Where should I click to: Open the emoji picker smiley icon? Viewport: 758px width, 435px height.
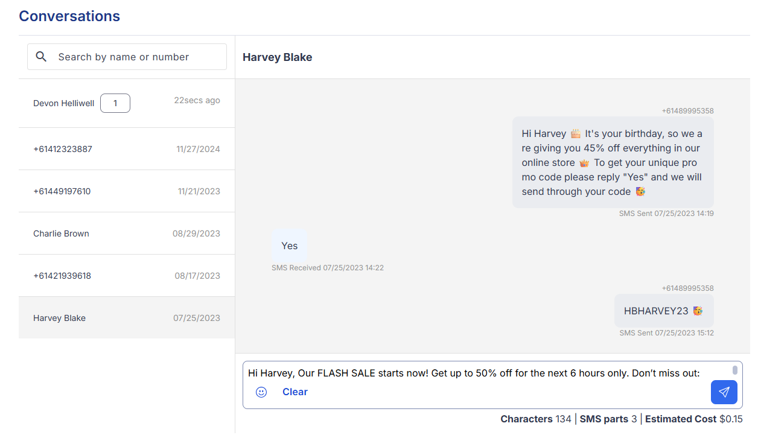[x=261, y=392]
